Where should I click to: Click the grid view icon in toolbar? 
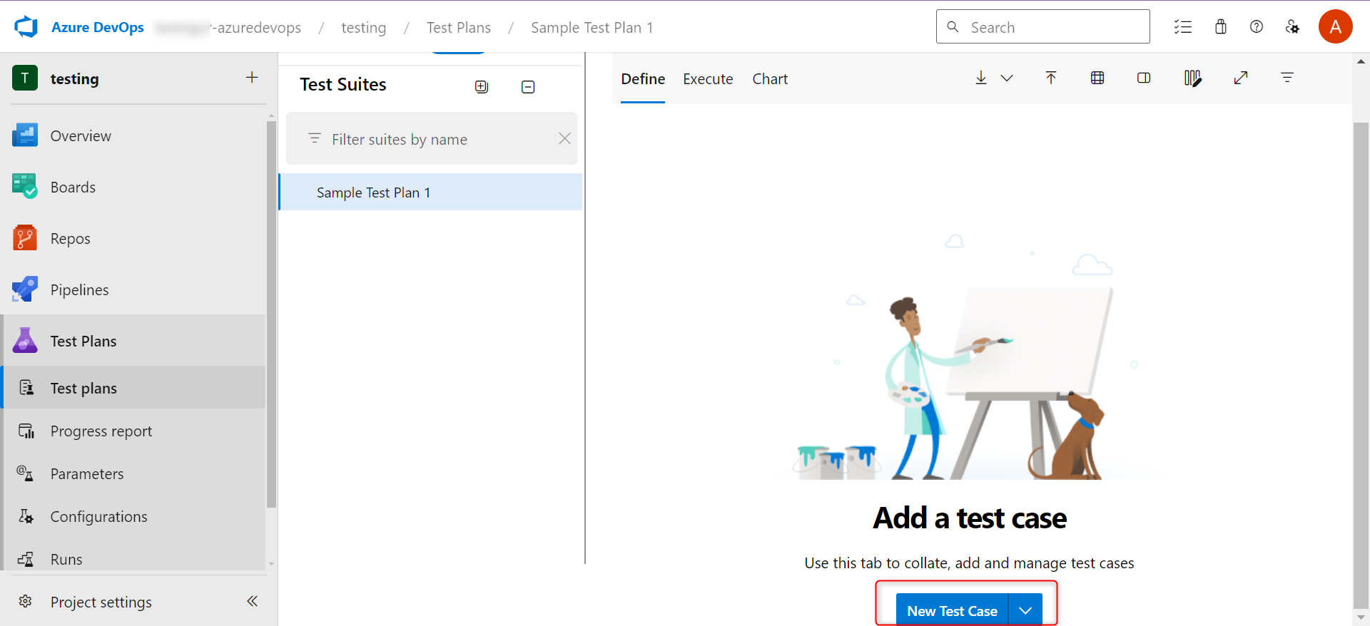[x=1097, y=78]
